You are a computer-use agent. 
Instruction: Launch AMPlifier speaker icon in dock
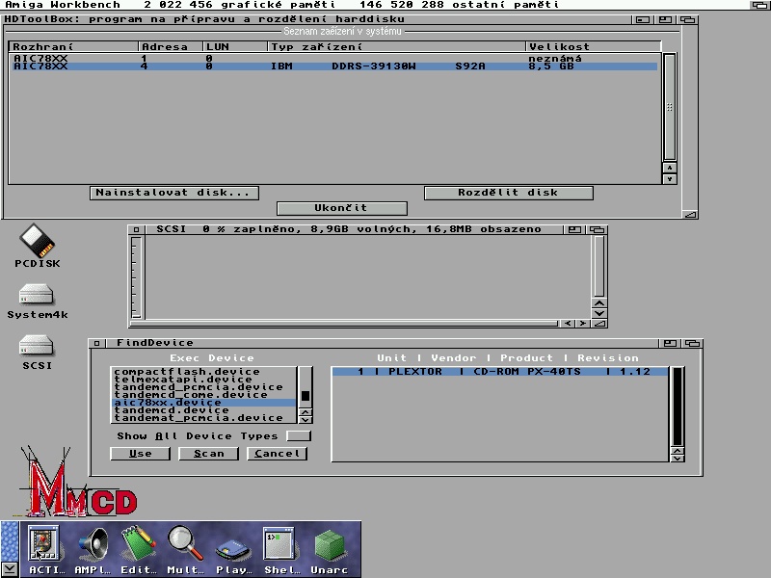click(93, 549)
